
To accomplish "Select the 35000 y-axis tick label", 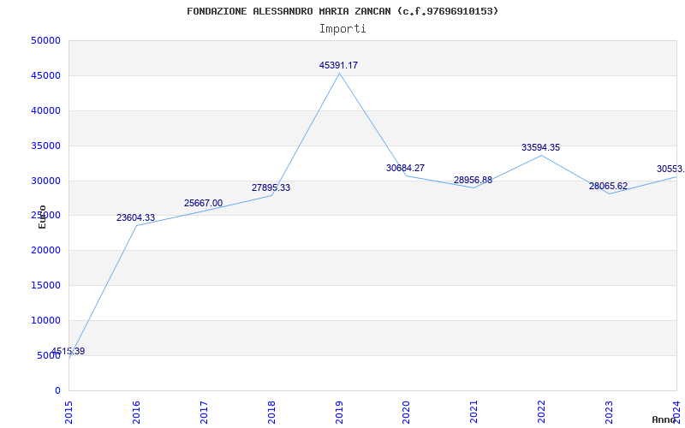I will click(x=46, y=146).
